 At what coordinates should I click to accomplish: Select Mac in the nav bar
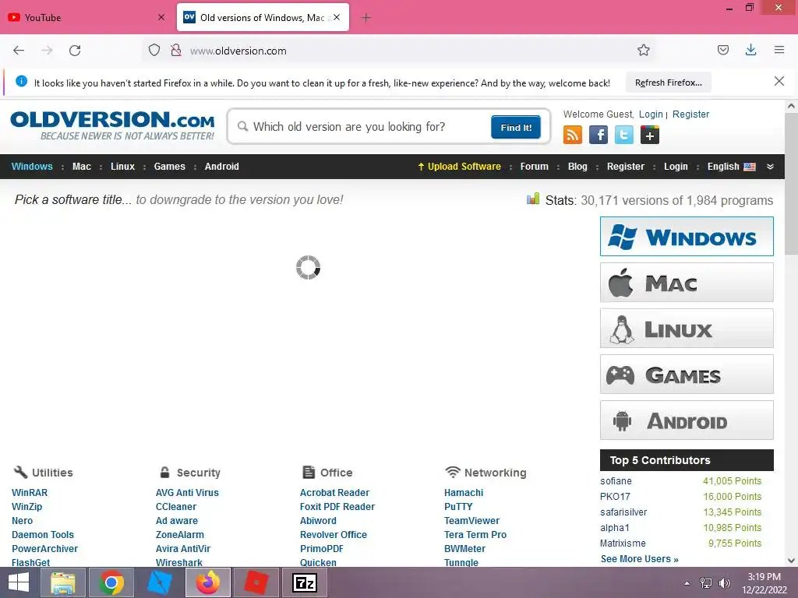(x=81, y=167)
